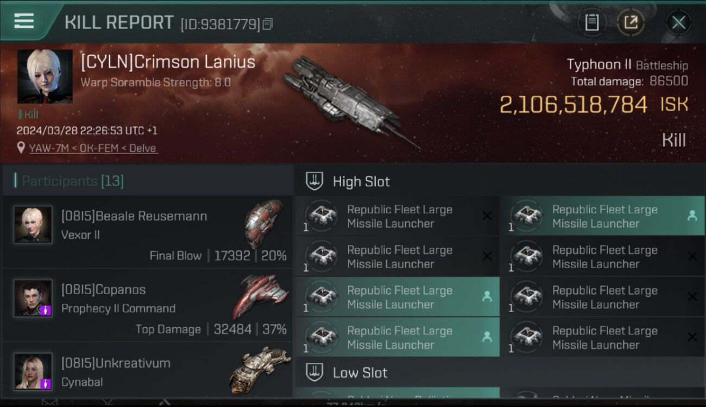
Task: View Beaale Reusemann's portrait
Action: pyautogui.click(x=33, y=225)
